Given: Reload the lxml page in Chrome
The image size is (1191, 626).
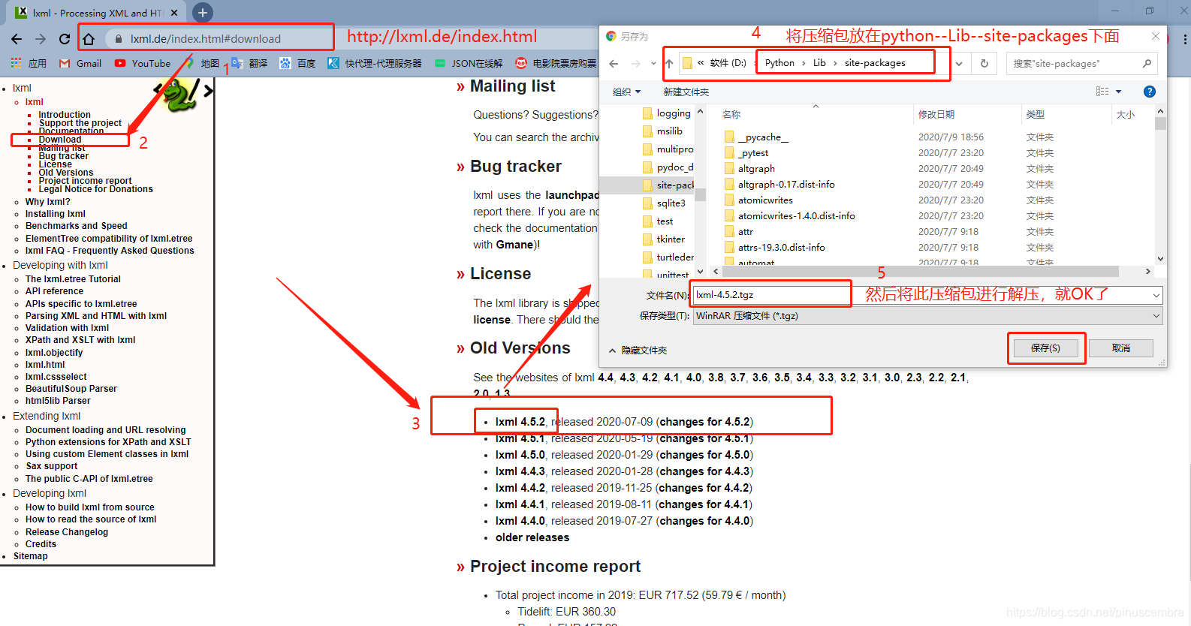Looking at the screenshot, I should [65, 39].
